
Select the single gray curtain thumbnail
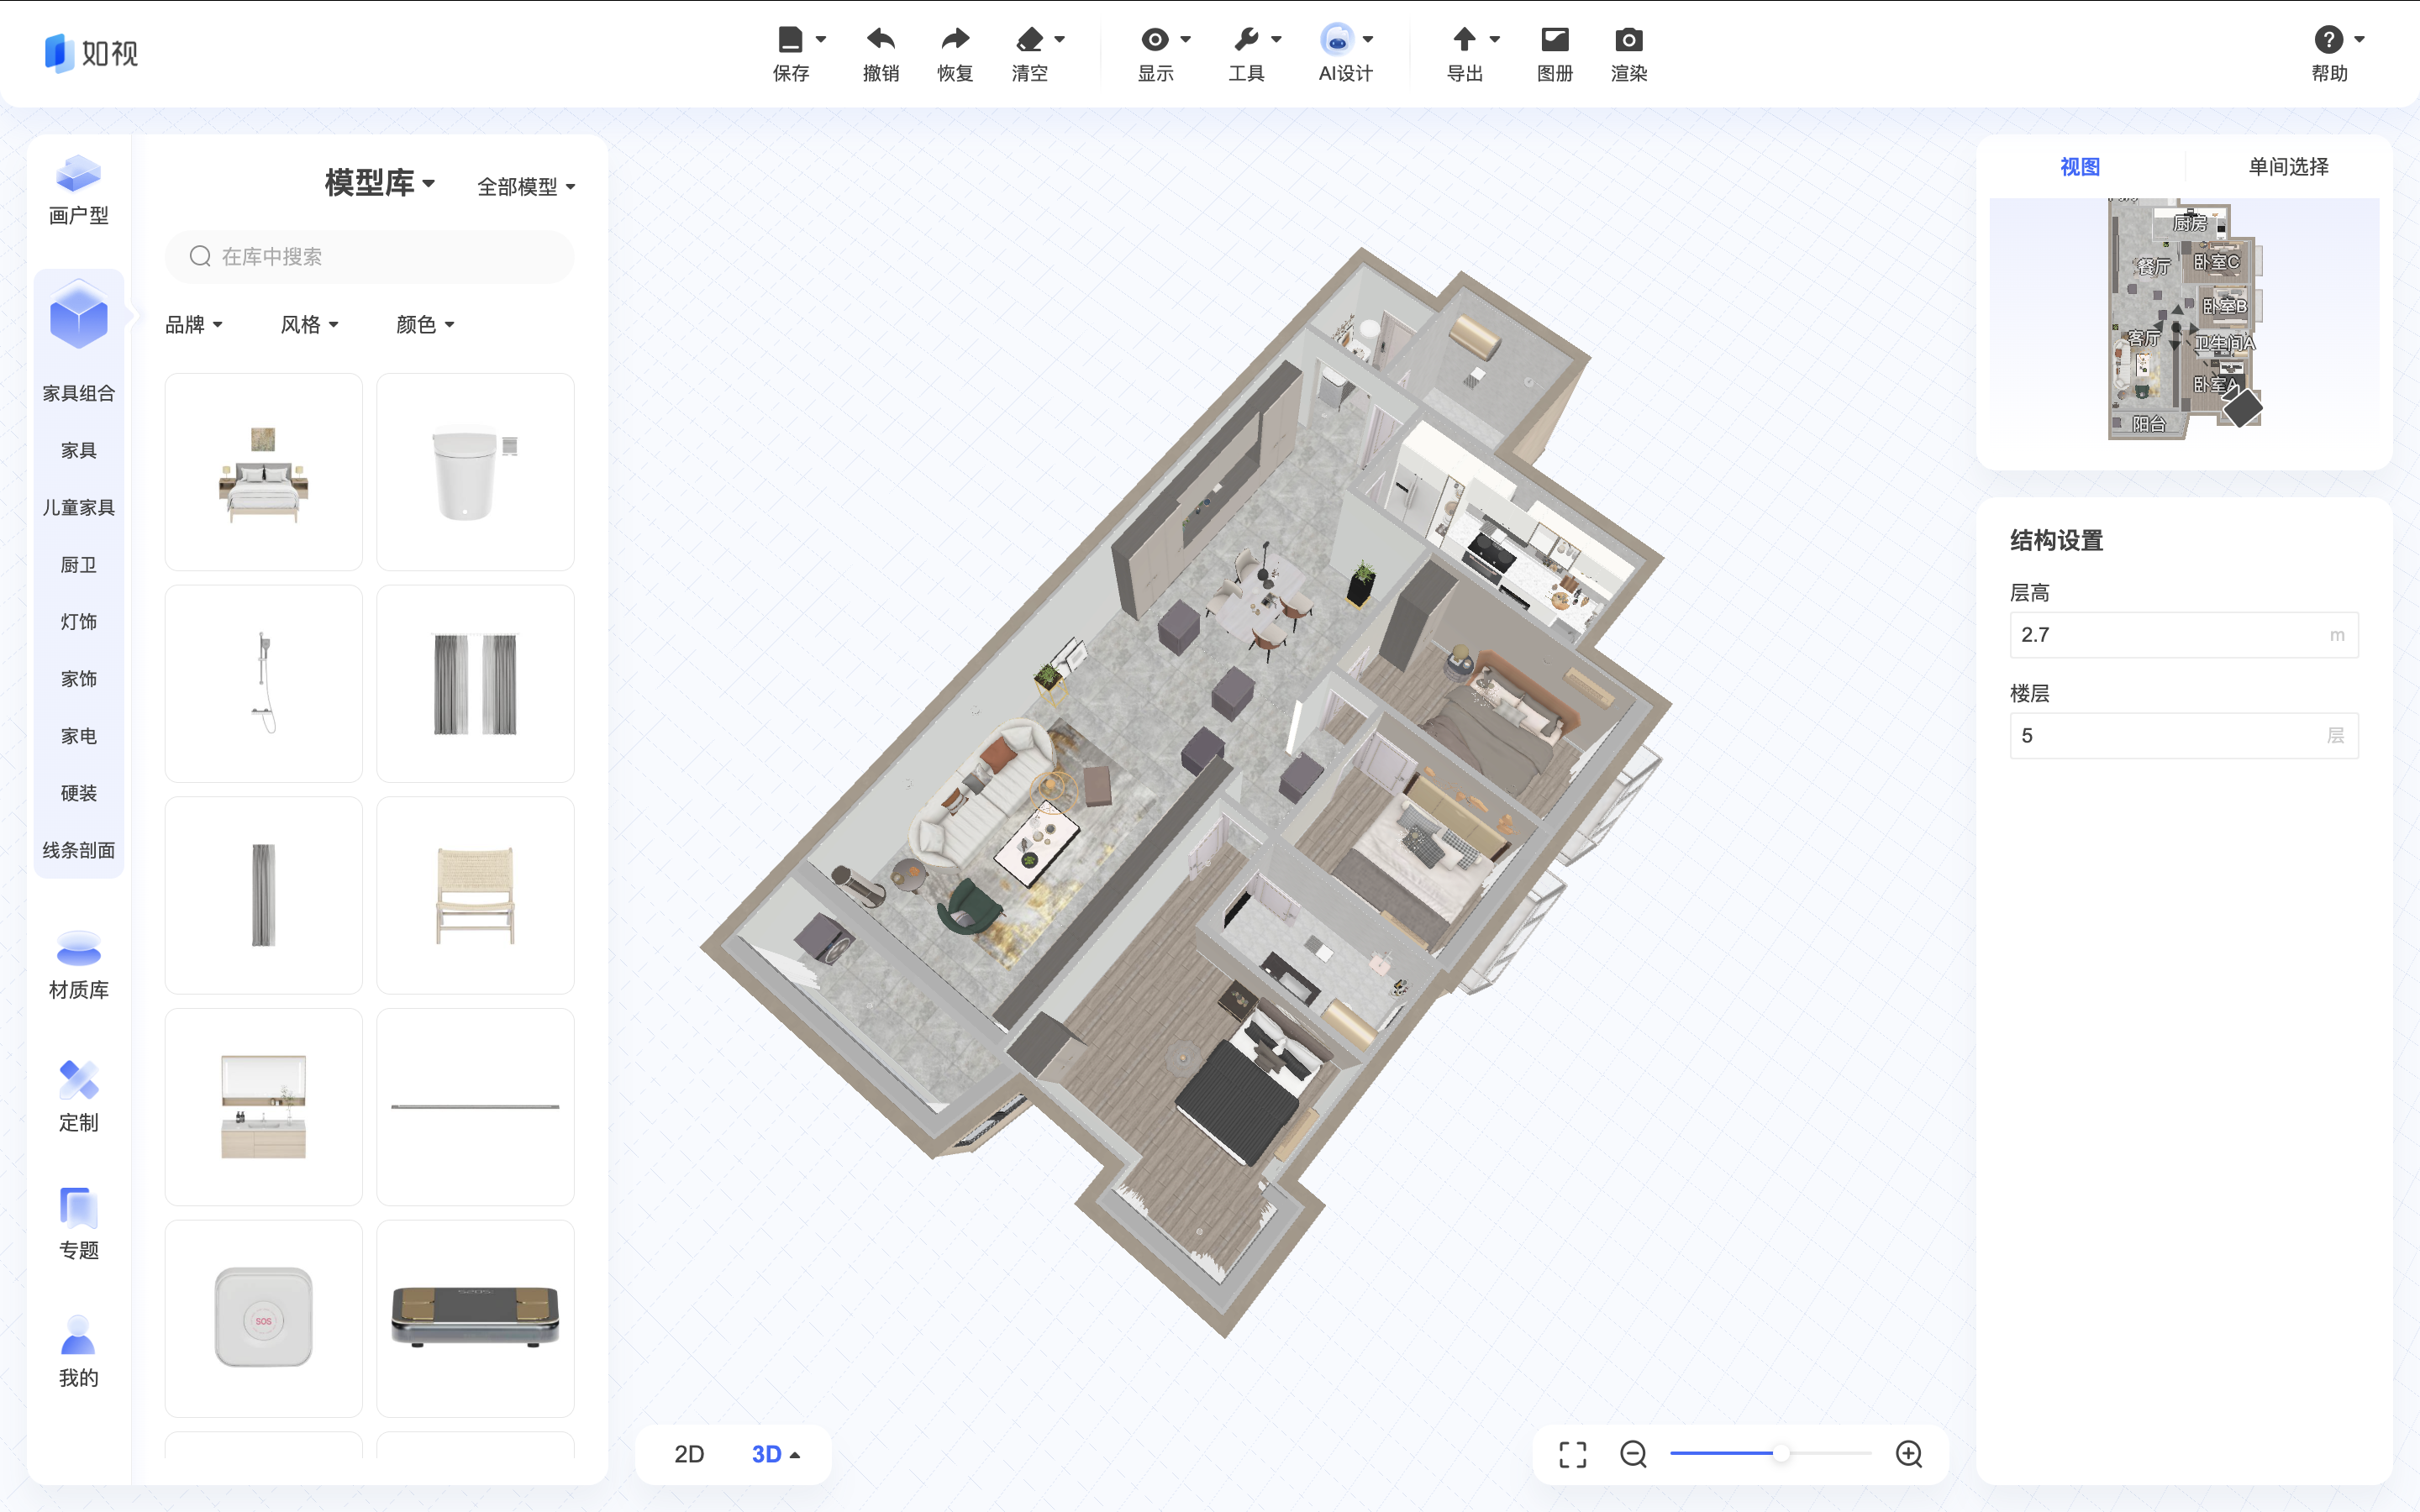tap(263, 895)
